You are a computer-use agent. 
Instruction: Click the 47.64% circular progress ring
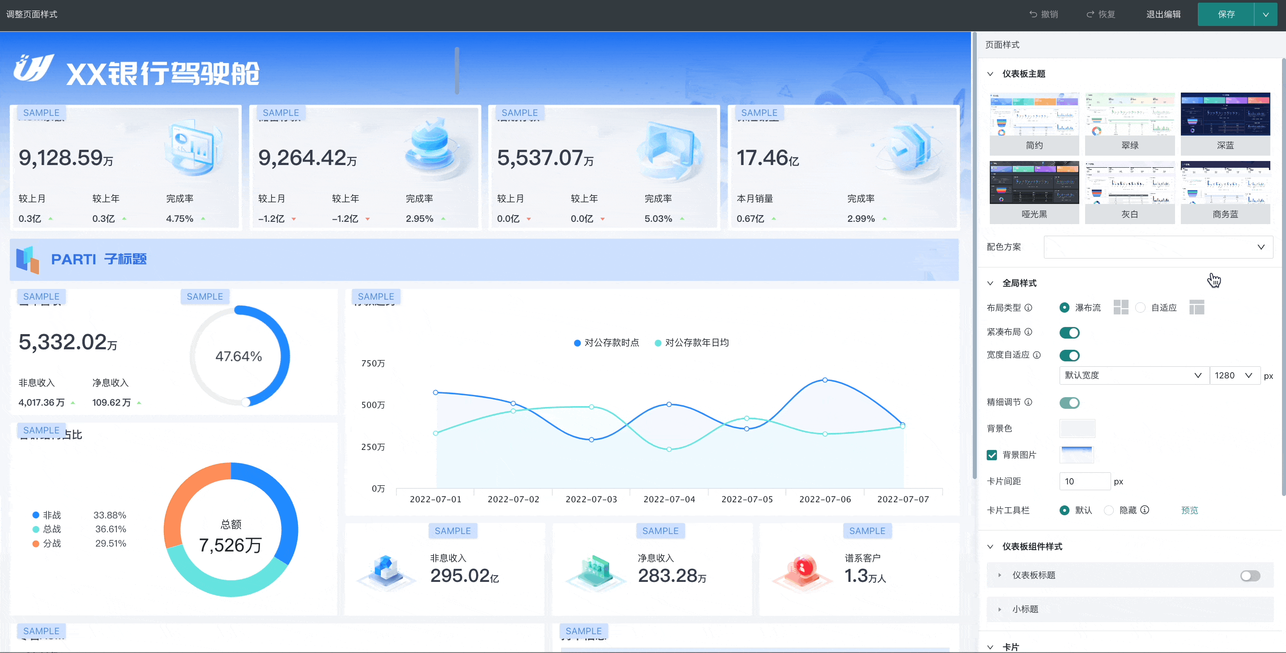click(x=240, y=356)
